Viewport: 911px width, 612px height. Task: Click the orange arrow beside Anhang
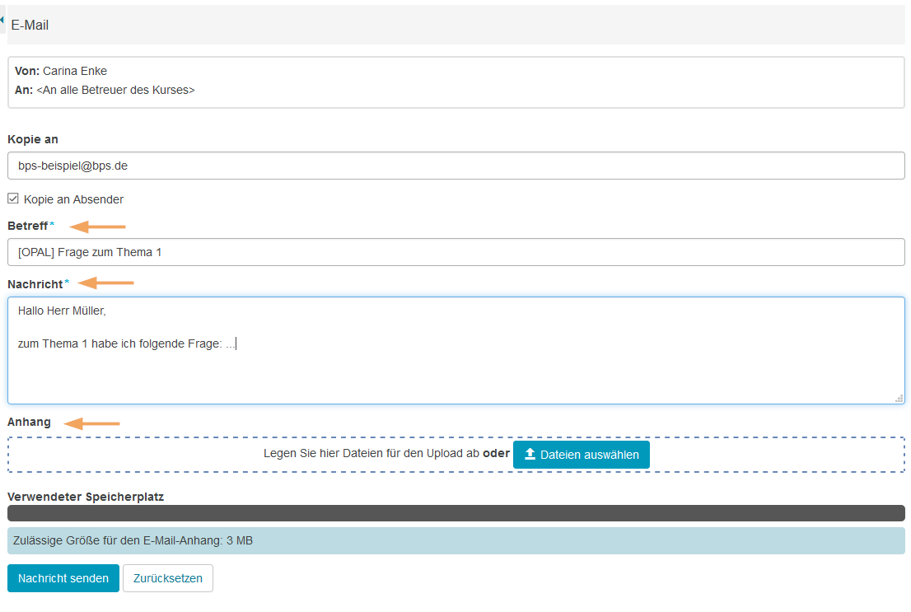[x=92, y=423]
